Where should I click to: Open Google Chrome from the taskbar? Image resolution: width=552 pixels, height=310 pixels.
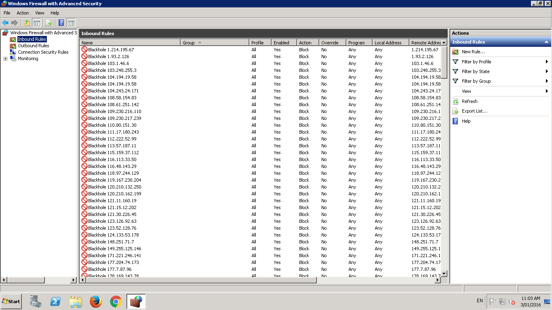[x=116, y=301]
